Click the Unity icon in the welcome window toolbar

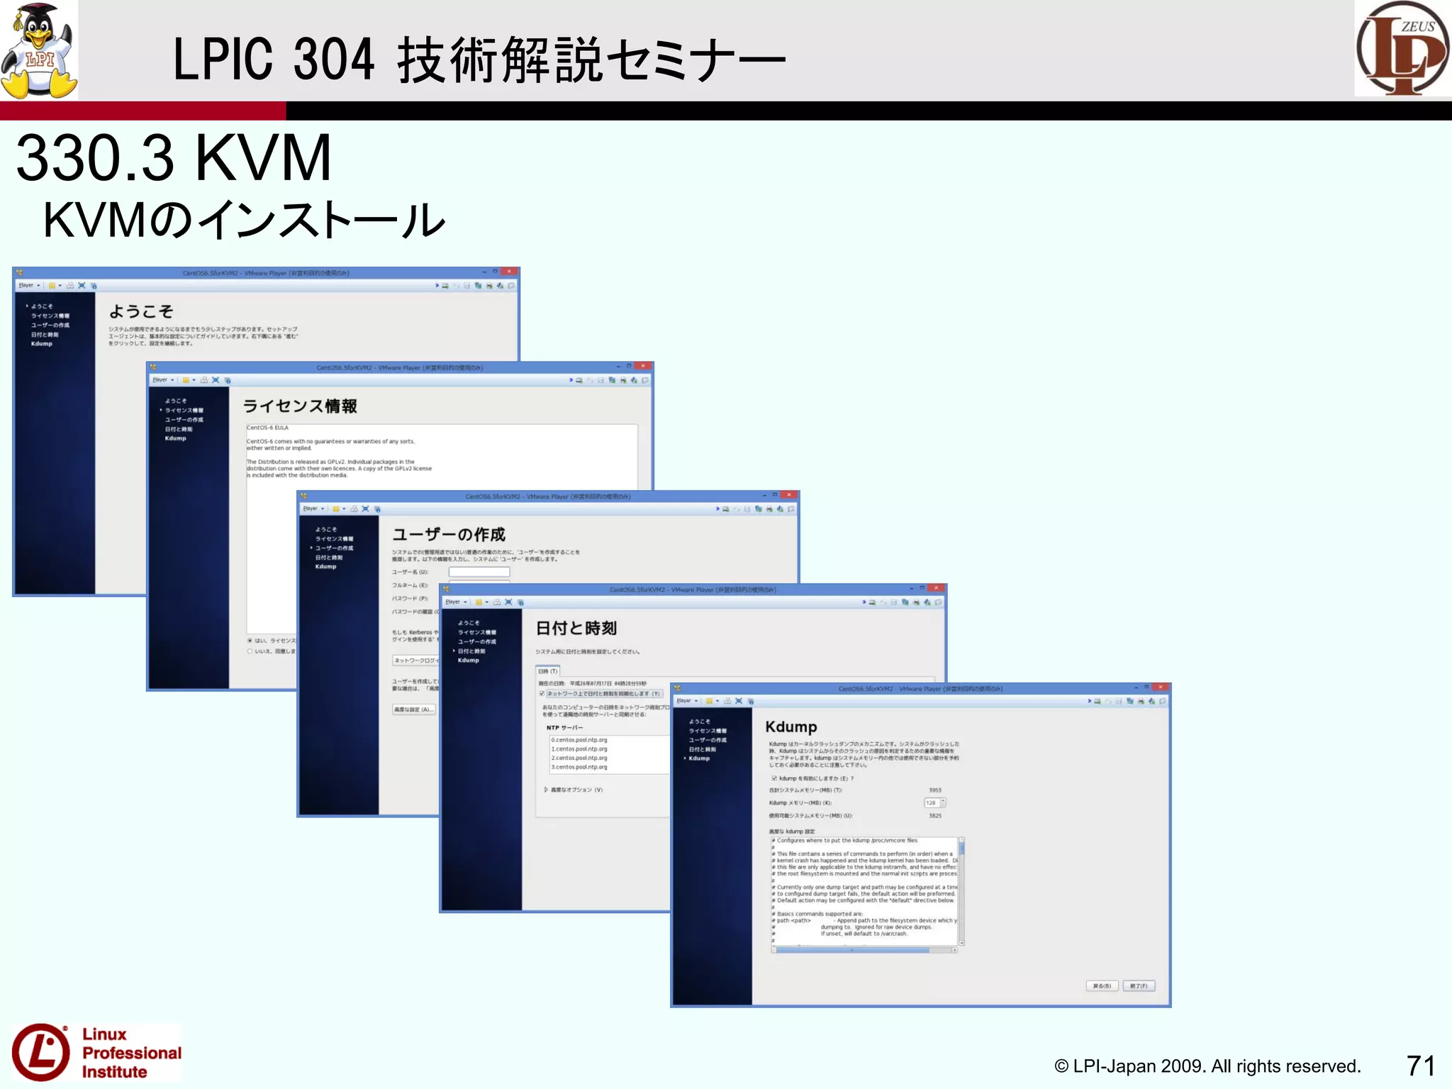(94, 286)
